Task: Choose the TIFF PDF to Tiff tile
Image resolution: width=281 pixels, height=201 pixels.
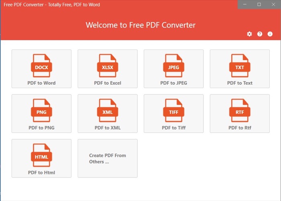Action: [x=174, y=114]
